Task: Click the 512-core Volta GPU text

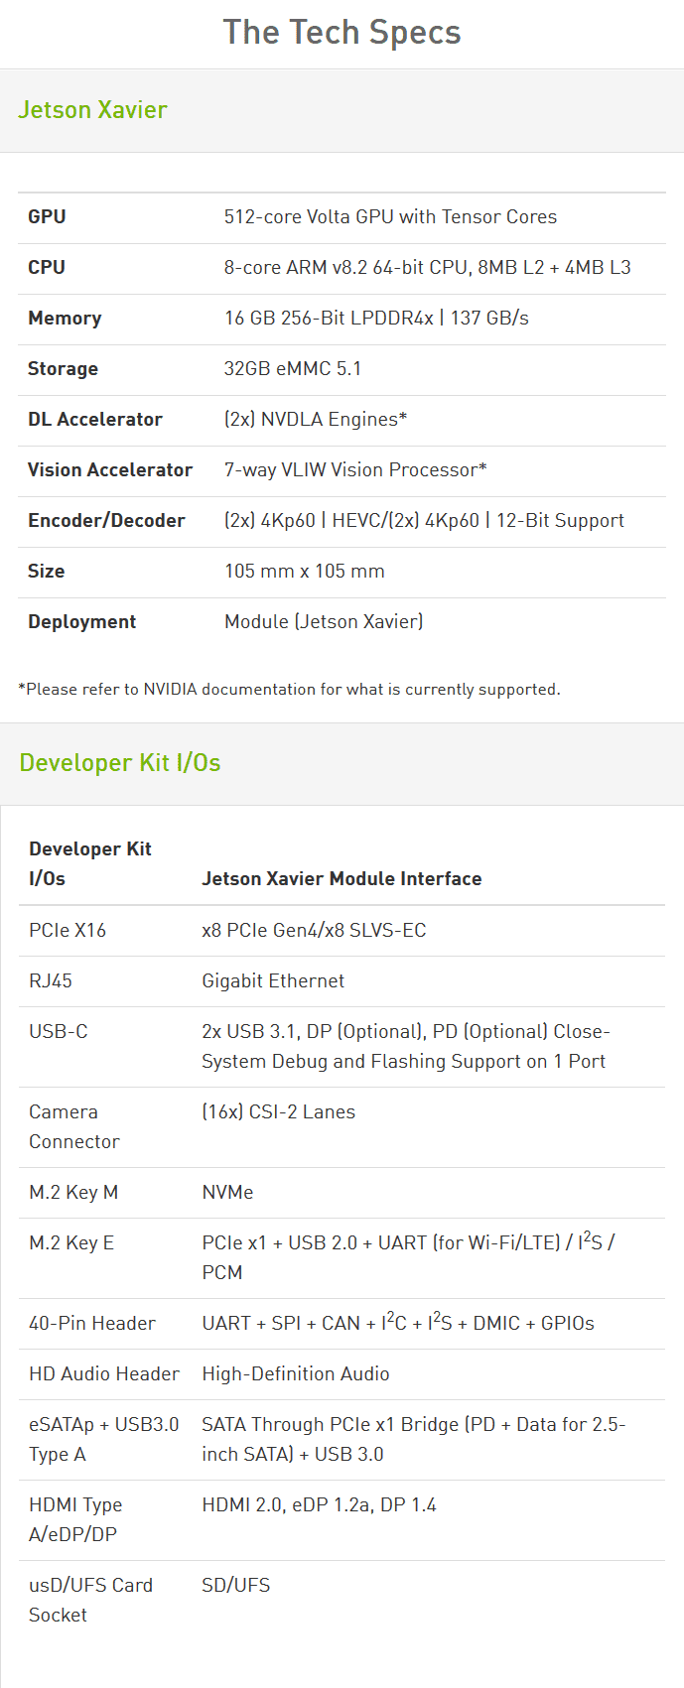Action: tap(390, 217)
